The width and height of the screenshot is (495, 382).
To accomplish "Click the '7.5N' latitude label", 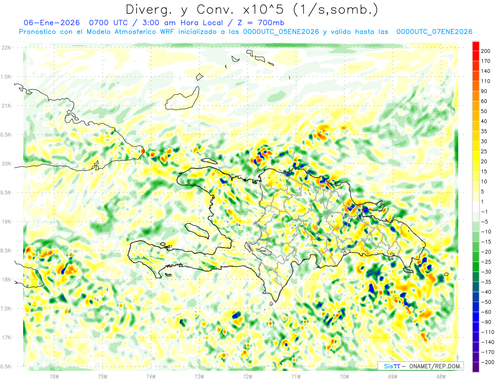I will point(6,309).
